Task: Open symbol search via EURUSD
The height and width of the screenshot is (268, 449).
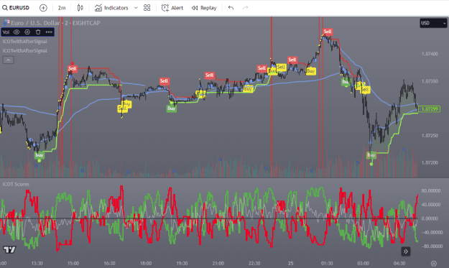Action: point(16,8)
